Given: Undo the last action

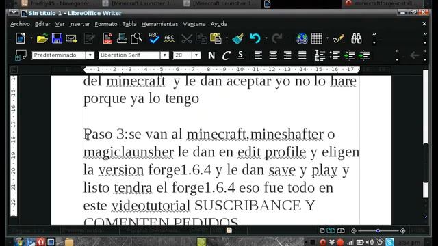Looking at the screenshot, I should pos(255,38).
